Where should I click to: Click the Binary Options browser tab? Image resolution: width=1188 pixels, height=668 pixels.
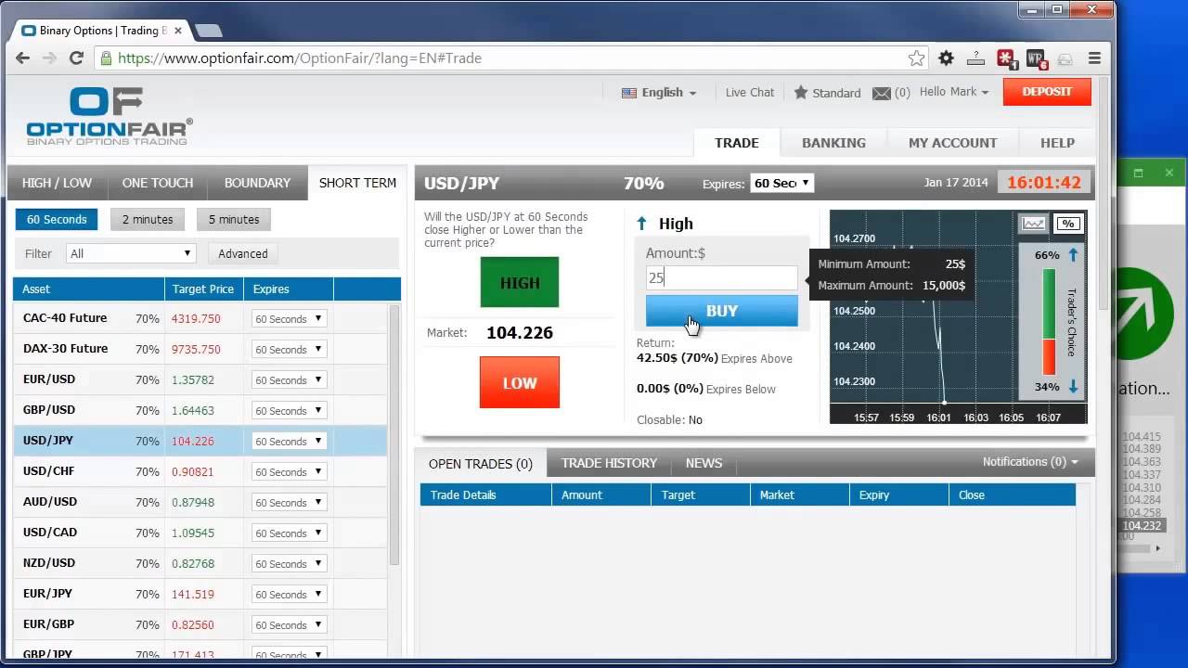point(102,31)
